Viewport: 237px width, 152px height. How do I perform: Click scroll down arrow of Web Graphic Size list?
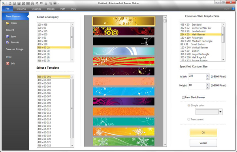click(x=223, y=60)
